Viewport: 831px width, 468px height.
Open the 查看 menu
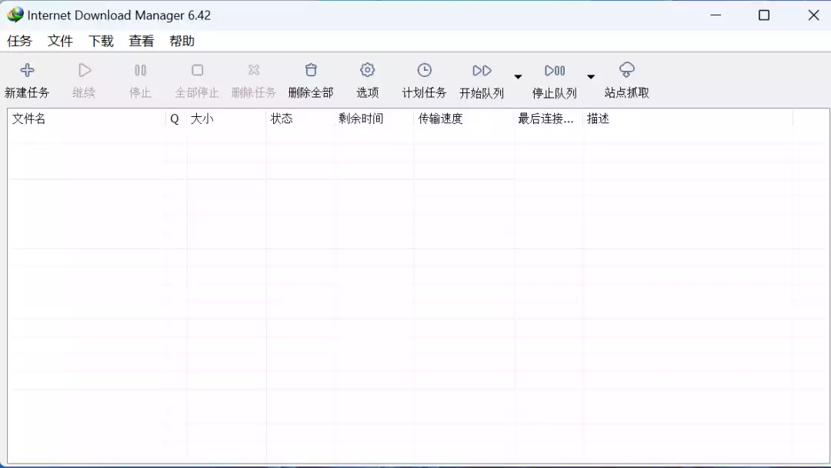[x=142, y=42]
